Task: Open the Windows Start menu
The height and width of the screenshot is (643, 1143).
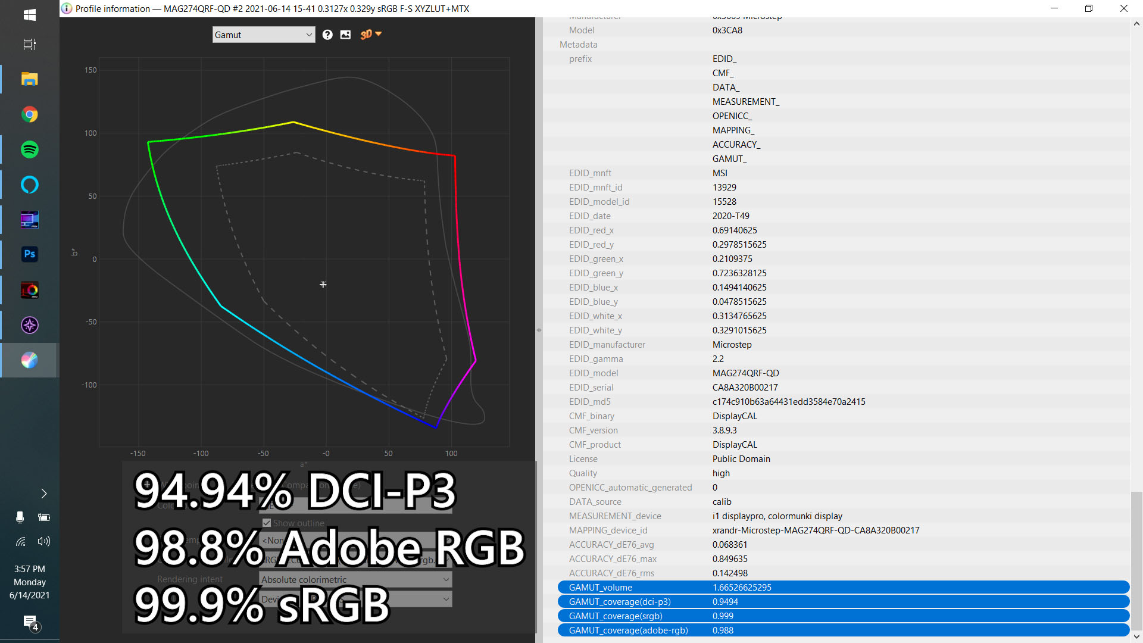Action: [30, 15]
